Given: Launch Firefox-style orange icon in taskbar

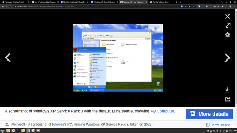Looking at the screenshot, I should (13, 130).
